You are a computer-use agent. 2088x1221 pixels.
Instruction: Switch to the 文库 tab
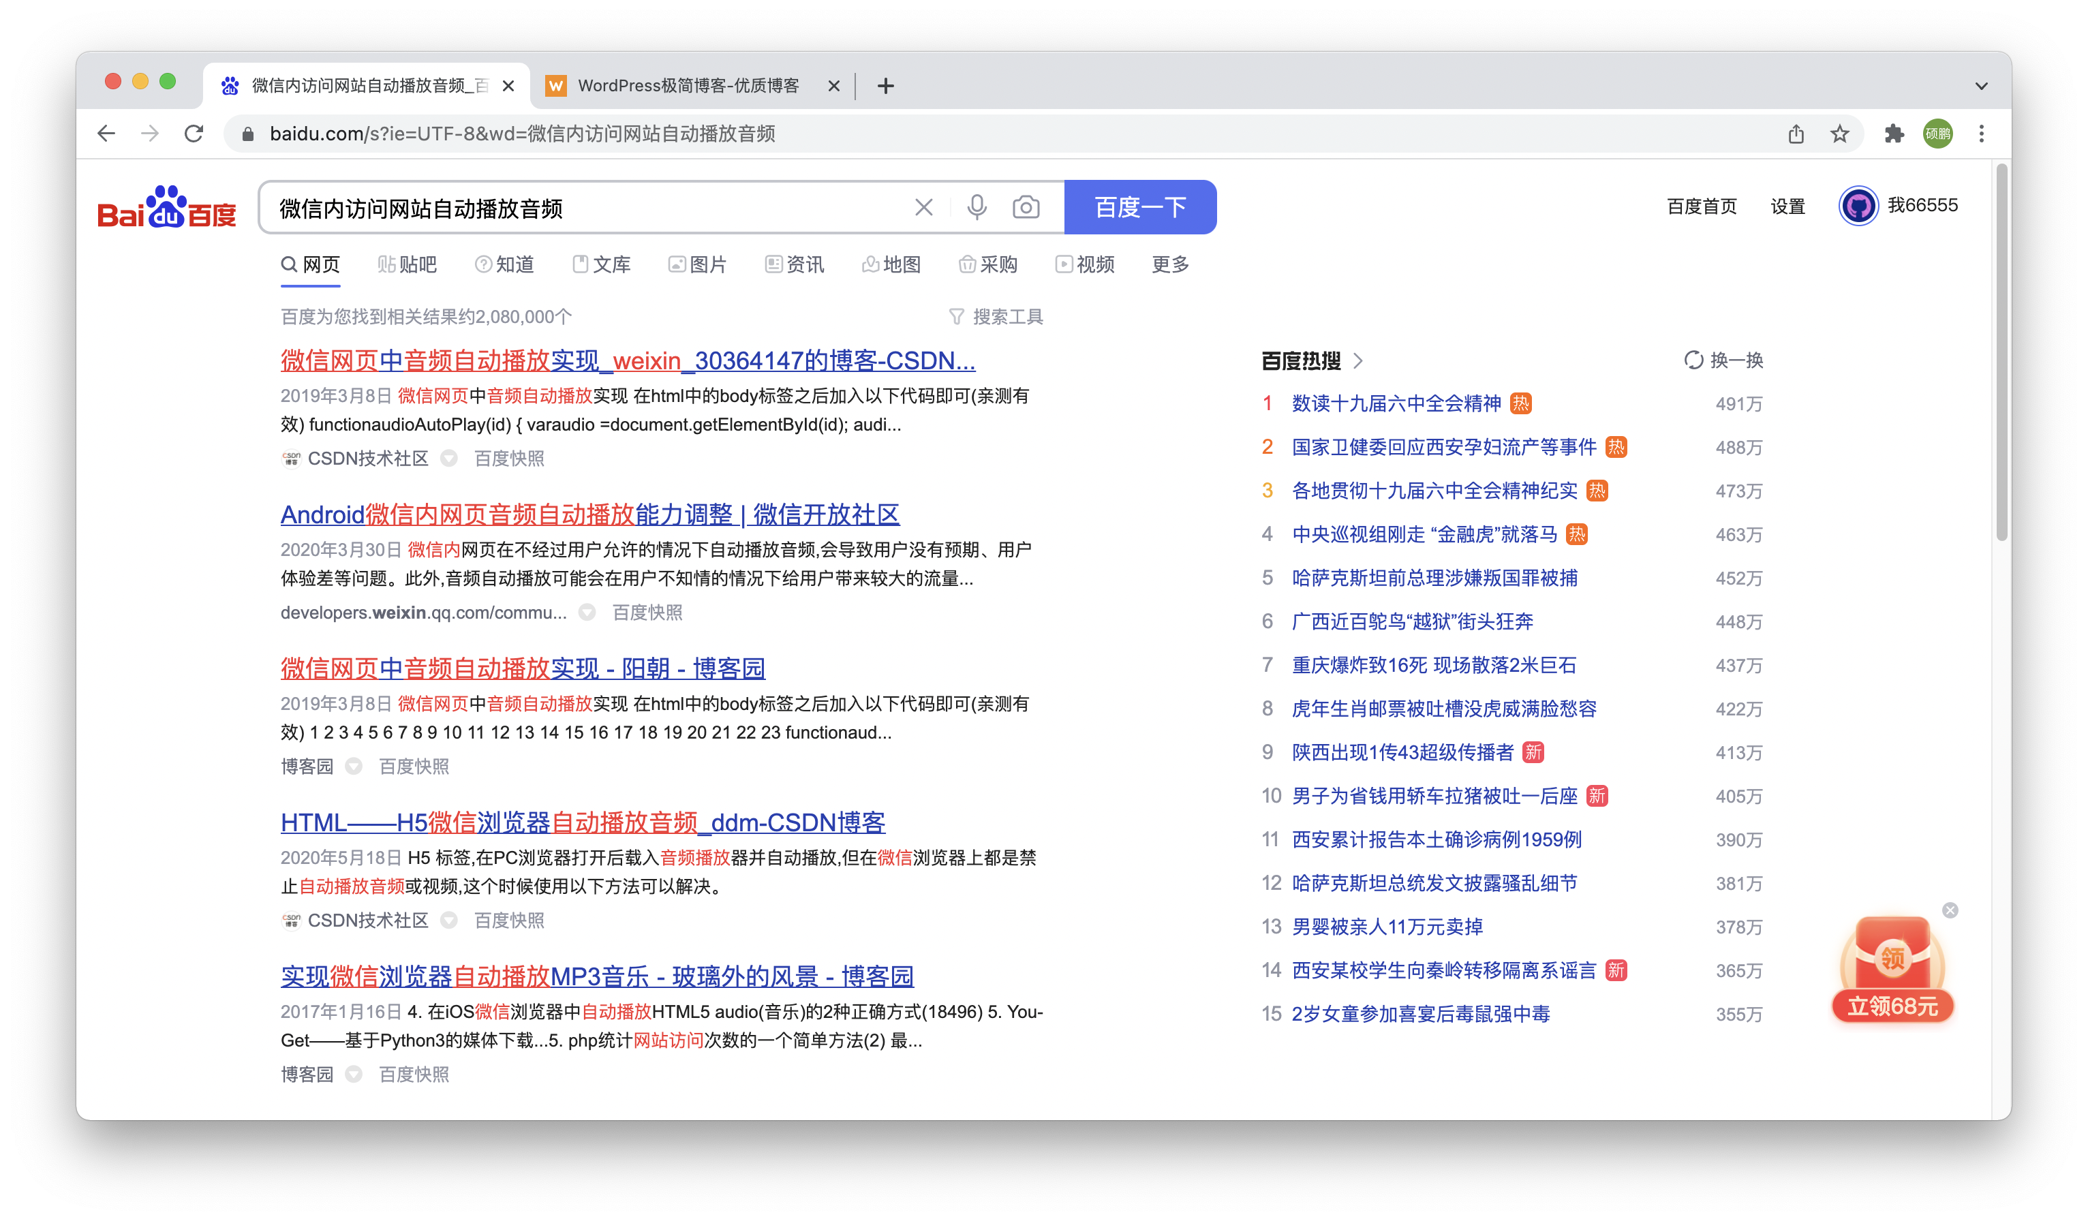[601, 264]
